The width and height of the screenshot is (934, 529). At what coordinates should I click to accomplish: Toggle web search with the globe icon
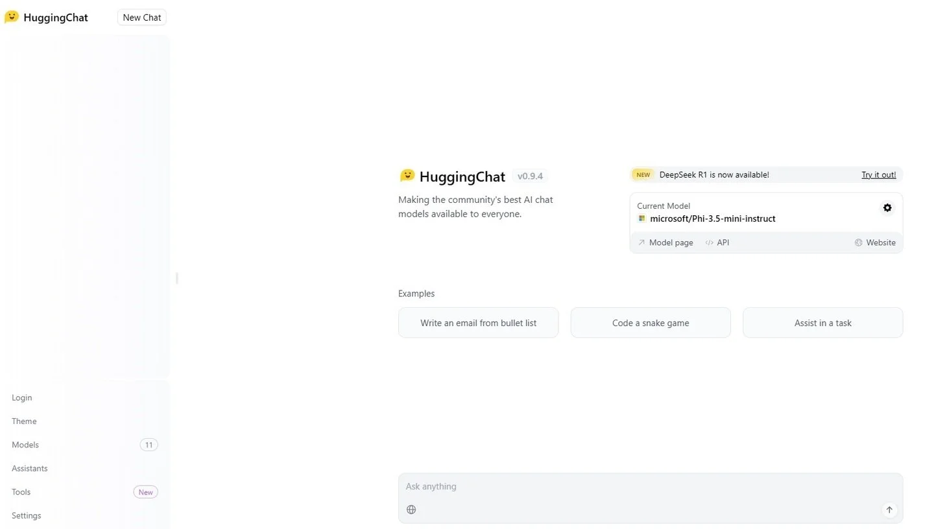(411, 510)
